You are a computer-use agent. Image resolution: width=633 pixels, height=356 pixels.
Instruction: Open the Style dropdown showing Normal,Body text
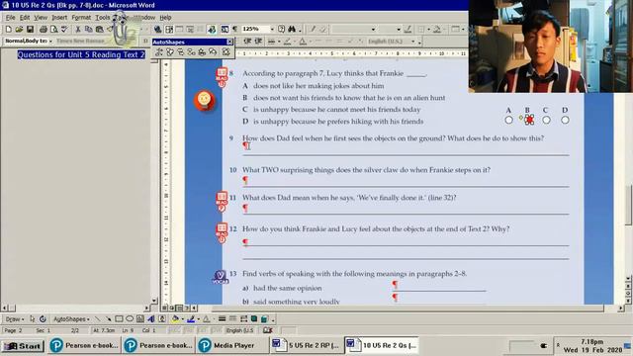[50, 41]
